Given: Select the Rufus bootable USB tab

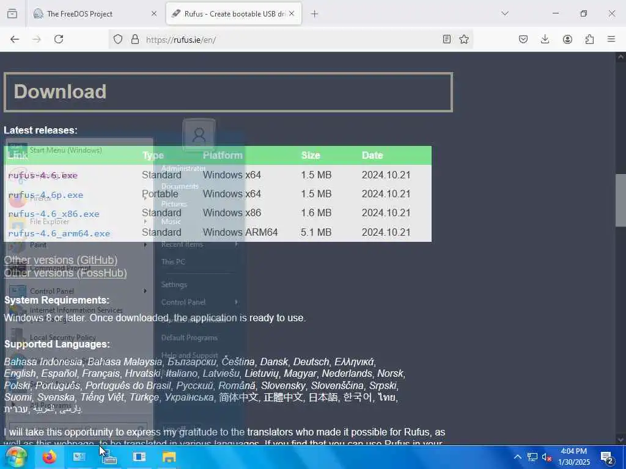Looking at the screenshot, I should pyautogui.click(x=234, y=13).
